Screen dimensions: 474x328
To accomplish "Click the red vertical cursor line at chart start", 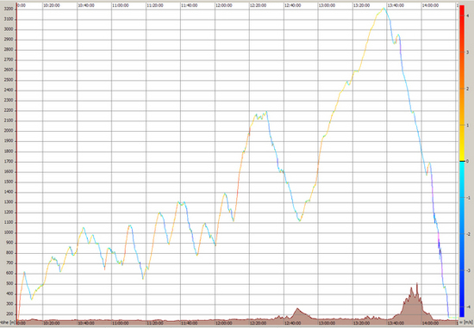I will (16, 162).
